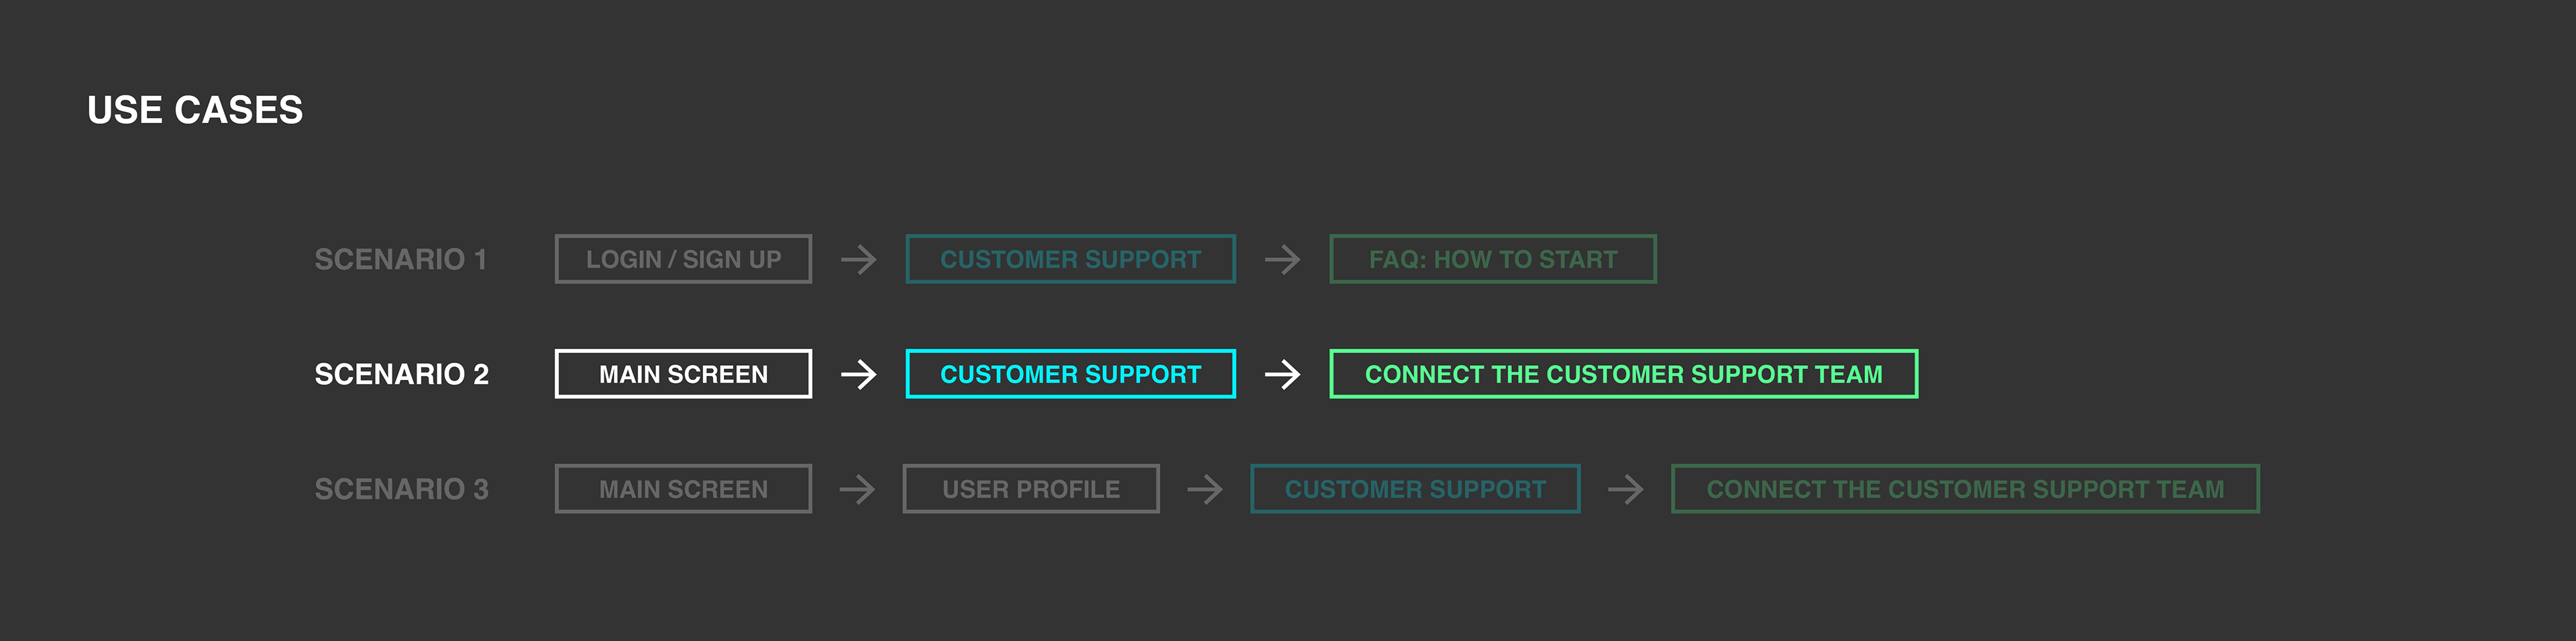Click arrow after Login / Sign Up box
This screenshot has height=641, width=2576.
click(x=858, y=260)
